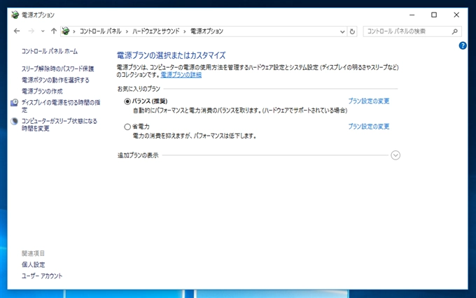Expand the chevron before コントロール パネル breadcrumb

tap(74, 31)
